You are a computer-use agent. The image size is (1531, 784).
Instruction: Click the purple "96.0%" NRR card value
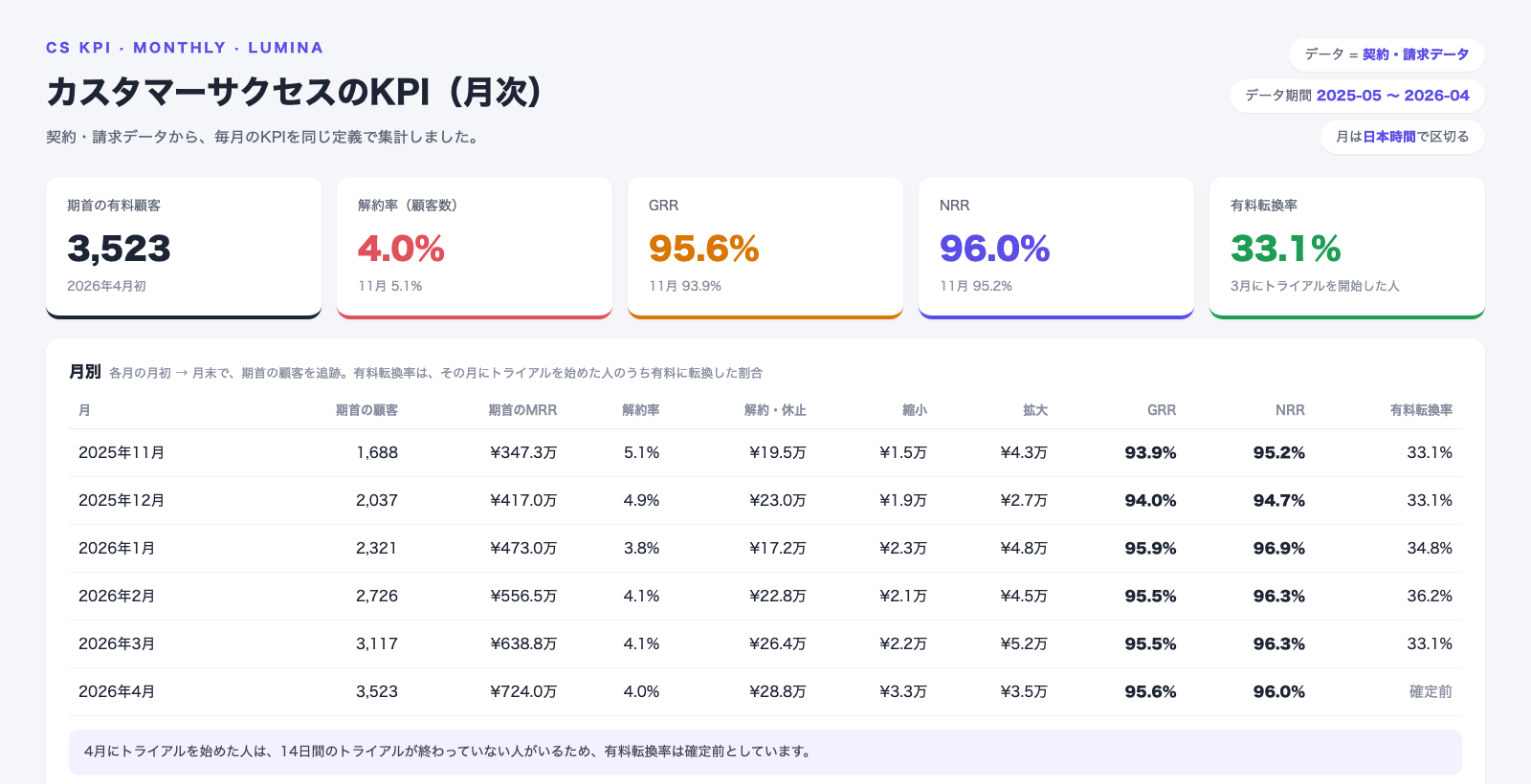(x=995, y=249)
